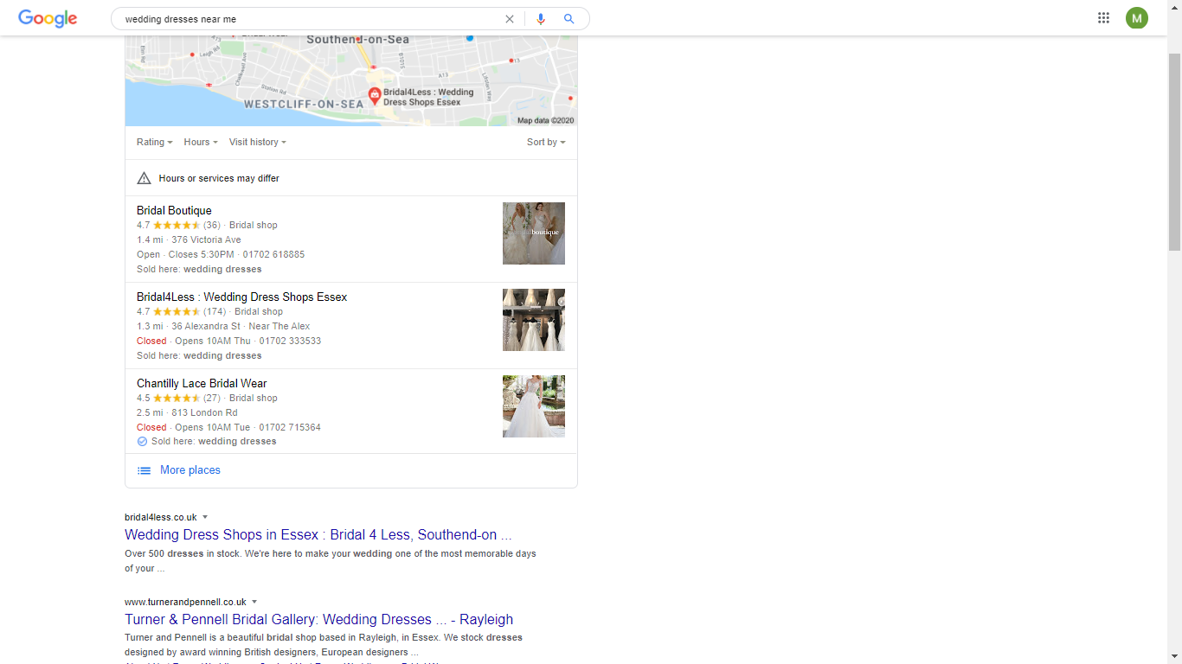Click the phone number 01702 618885
The image size is (1182, 664).
273,254
